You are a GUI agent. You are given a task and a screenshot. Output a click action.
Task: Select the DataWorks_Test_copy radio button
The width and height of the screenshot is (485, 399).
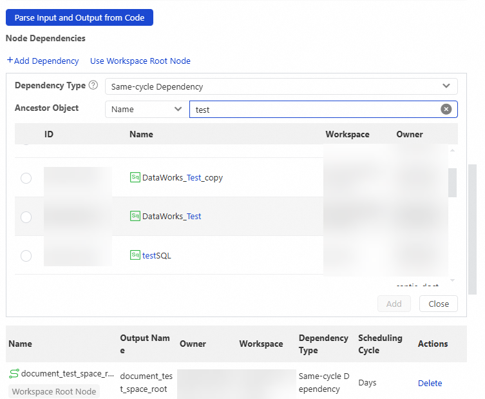[26, 178]
